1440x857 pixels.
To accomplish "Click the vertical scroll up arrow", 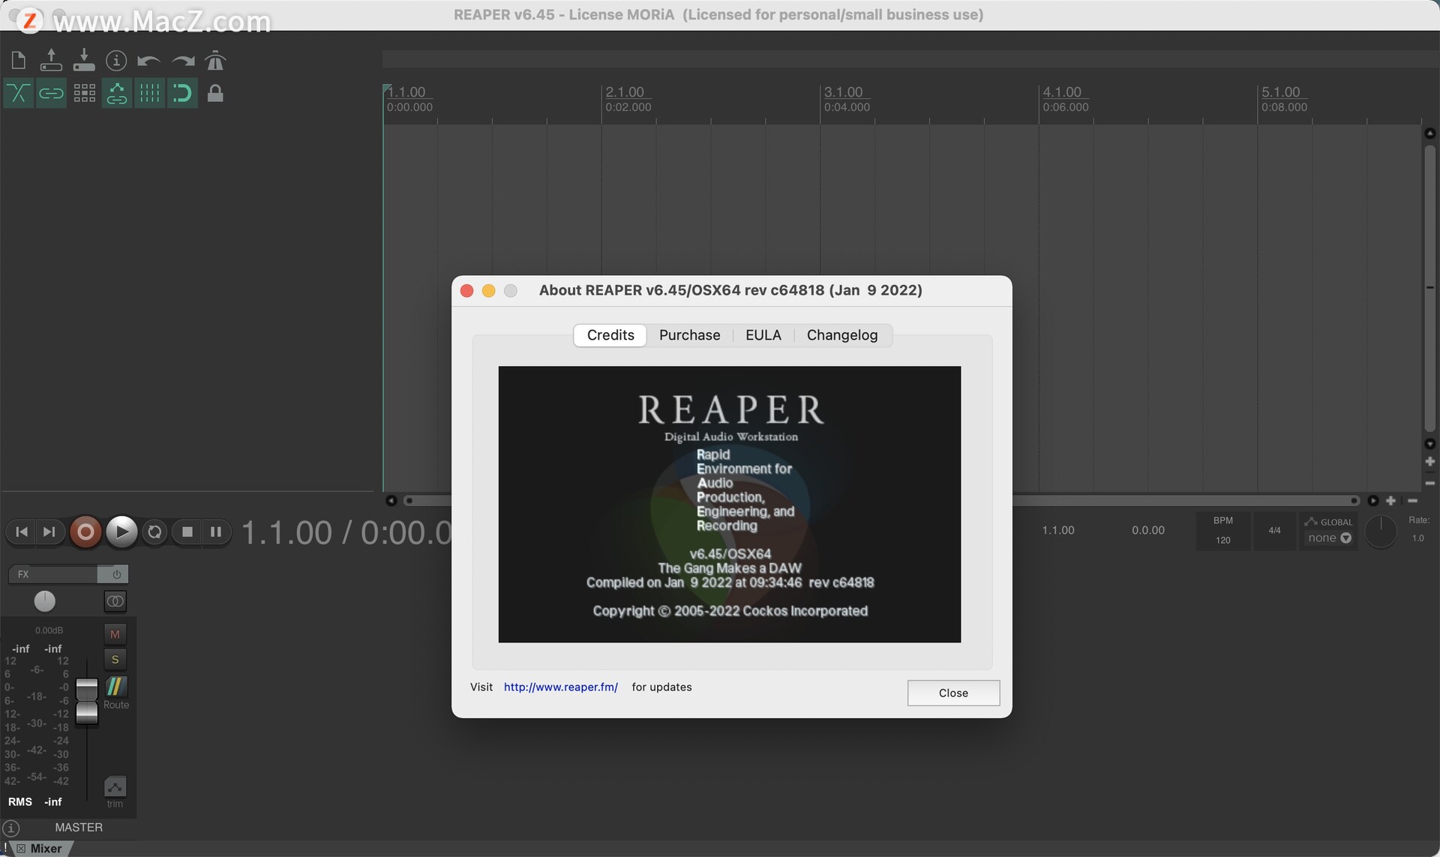I will [1429, 133].
